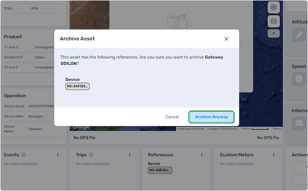The image size is (308, 191).
Task: Open the map Terms link
Action: (277, 129)
